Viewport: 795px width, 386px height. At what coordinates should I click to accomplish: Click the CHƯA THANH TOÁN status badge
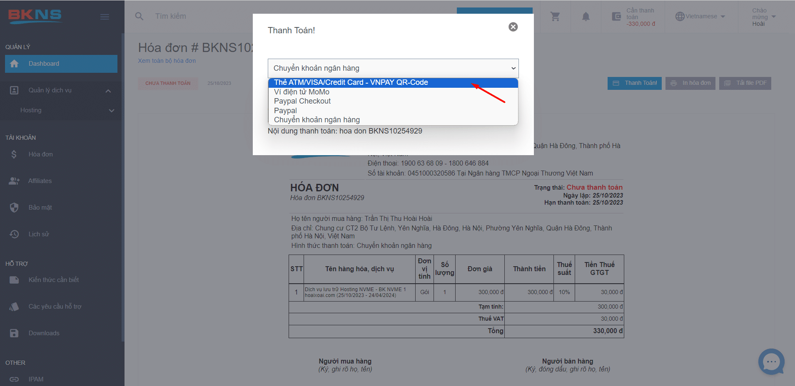tap(168, 83)
